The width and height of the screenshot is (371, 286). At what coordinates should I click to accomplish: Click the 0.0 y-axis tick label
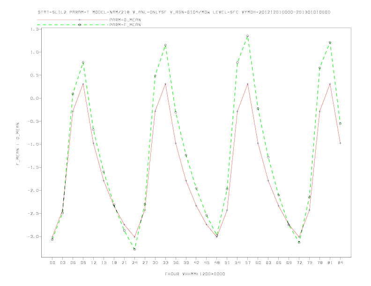(35, 98)
